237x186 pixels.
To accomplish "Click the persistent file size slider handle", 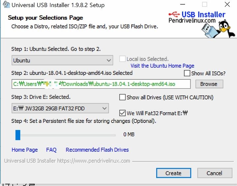I will click(18, 135).
